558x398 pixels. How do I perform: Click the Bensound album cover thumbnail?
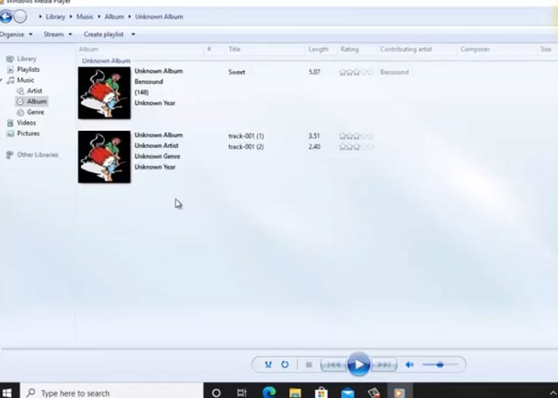104,93
